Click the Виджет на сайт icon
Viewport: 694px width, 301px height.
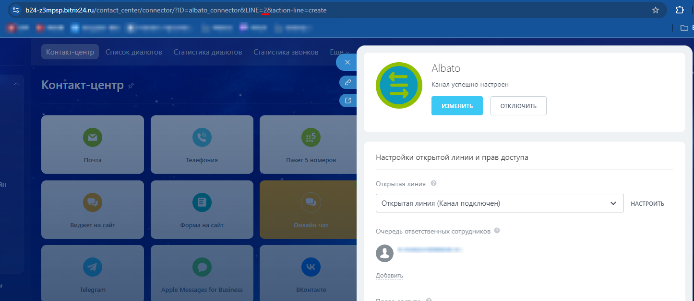click(x=92, y=202)
